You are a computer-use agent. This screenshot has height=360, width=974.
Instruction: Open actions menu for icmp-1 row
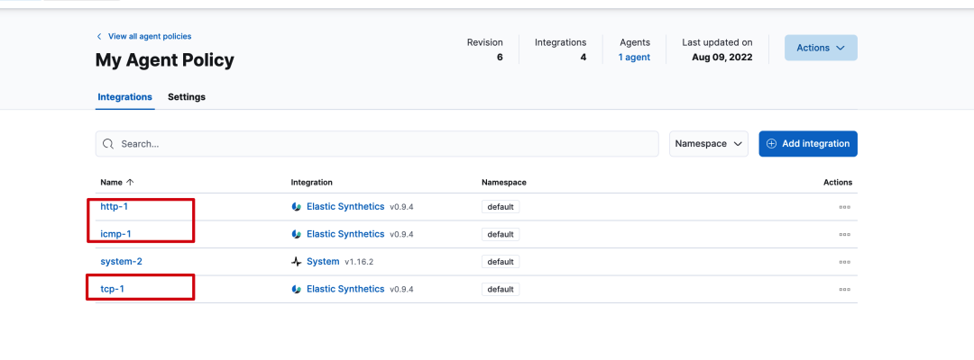(x=844, y=234)
